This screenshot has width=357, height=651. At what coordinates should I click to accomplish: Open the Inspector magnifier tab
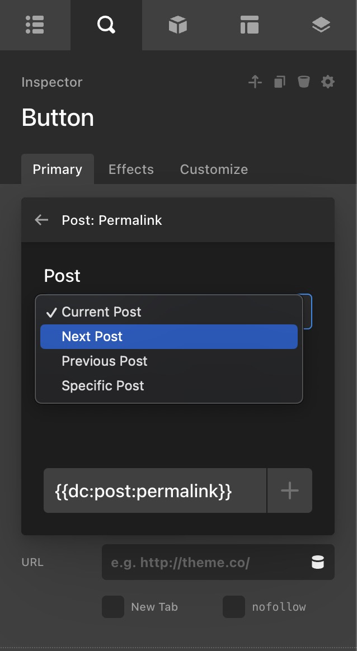[106, 25]
